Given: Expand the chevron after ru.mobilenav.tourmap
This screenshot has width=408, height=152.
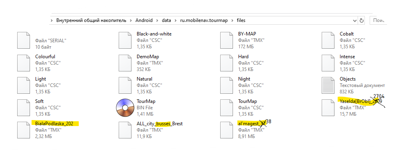Looking at the screenshot, I should (232, 20).
